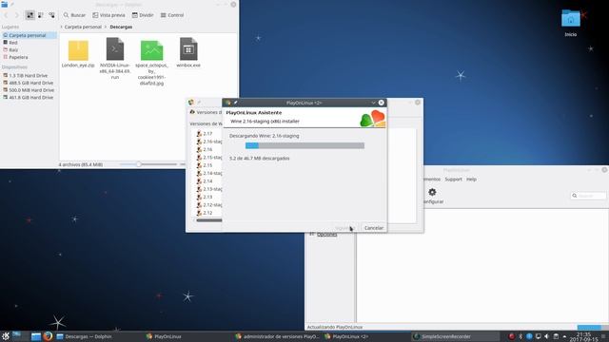The height and width of the screenshot is (342, 609).
Task: Go back in Dolphin
Action: [x=6, y=15]
